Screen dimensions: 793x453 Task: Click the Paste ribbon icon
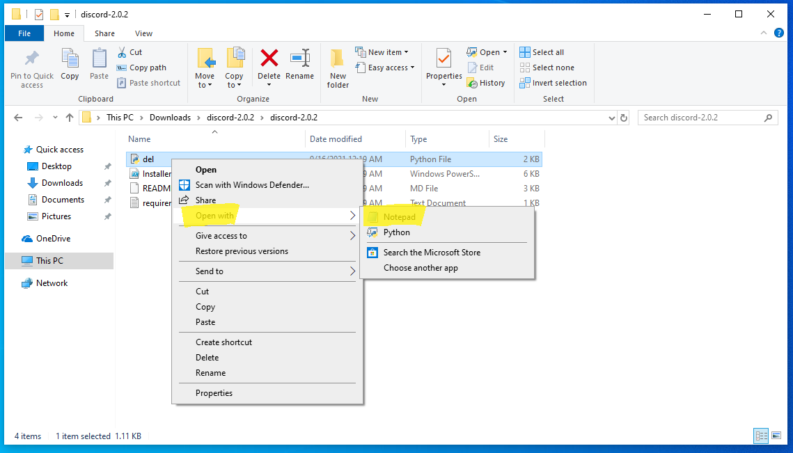(x=99, y=58)
